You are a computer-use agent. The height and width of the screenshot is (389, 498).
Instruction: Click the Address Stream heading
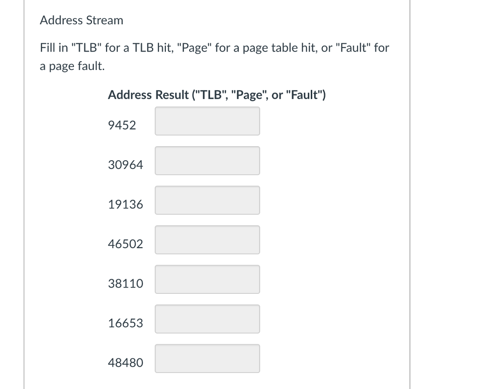(x=82, y=20)
